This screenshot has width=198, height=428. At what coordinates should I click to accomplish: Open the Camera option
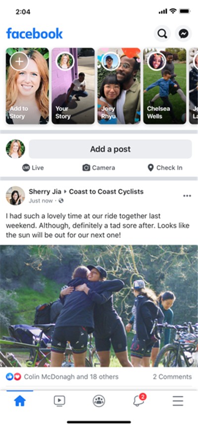pyautogui.click(x=99, y=168)
